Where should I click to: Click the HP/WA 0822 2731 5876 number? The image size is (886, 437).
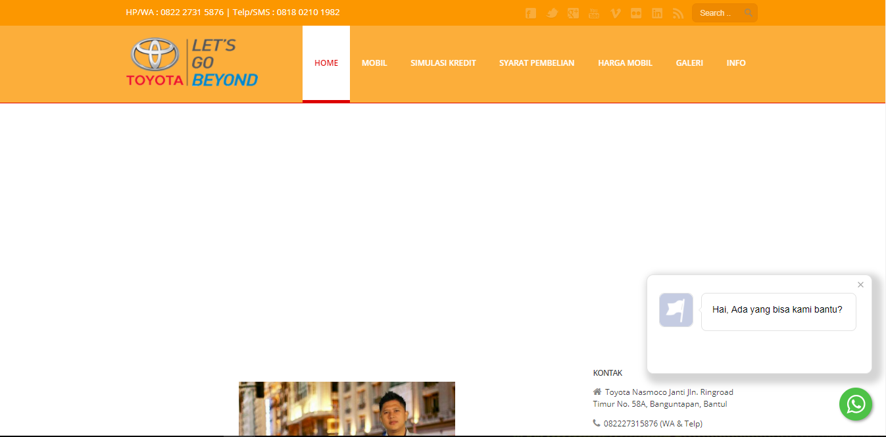coord(175,12)
